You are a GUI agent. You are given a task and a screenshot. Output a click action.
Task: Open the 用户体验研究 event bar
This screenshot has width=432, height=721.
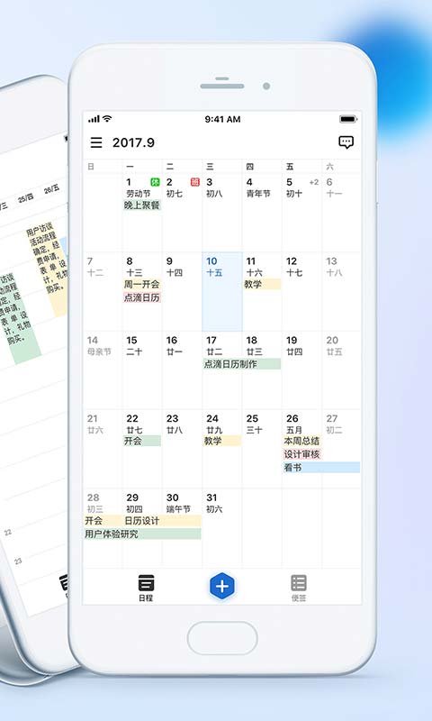(142, 534)
